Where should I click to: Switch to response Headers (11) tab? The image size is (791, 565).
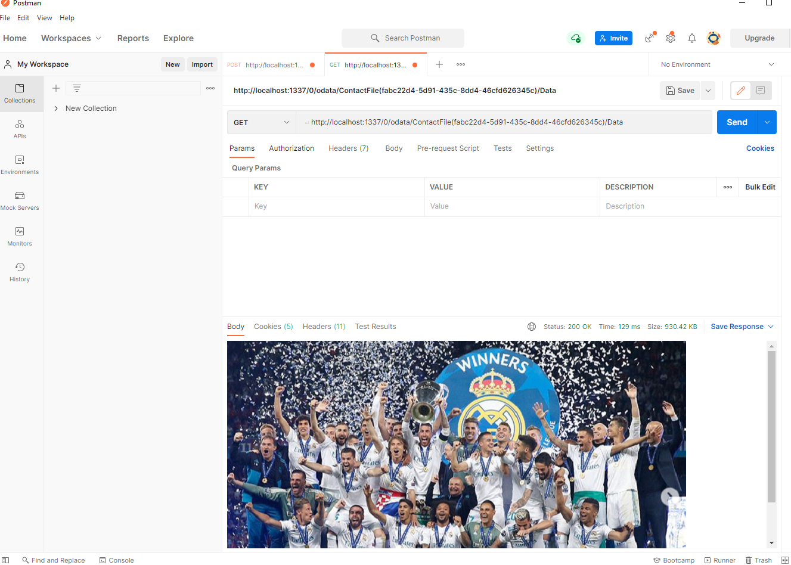click(324, 327)
